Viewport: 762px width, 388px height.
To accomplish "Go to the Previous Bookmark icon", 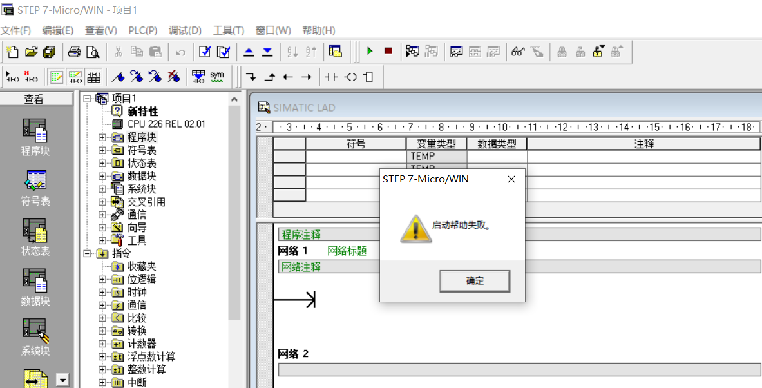I will [155, 77].
